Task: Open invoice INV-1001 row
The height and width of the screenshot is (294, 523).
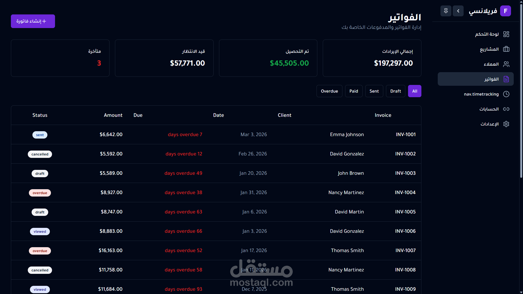Action: coord(406,134)
